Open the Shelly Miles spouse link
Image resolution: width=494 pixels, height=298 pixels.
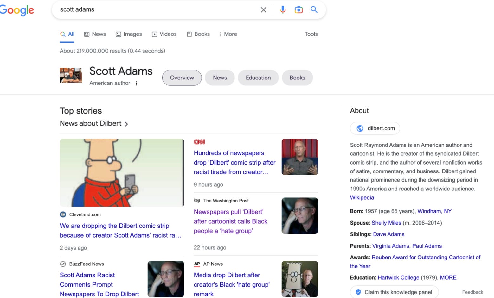pyautogui.click(x=386, y=223)
